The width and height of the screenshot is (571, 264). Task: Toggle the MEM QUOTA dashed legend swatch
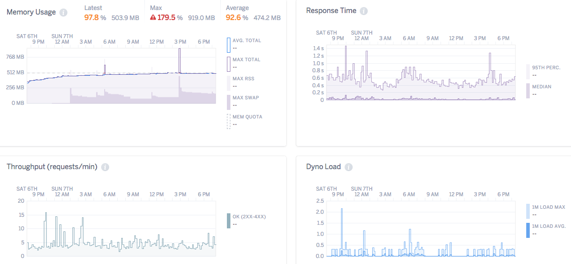click(228, 121)
